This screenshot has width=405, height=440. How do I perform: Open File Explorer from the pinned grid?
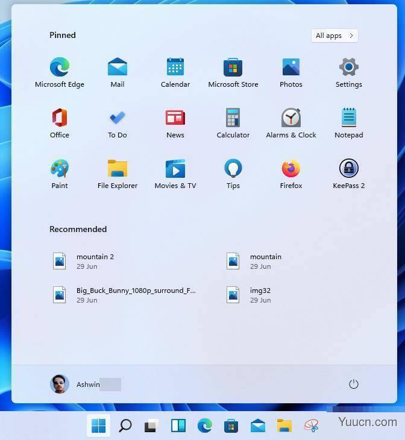(x=118, y=174)
